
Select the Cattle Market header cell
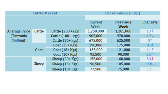click(x=45, y=13)
